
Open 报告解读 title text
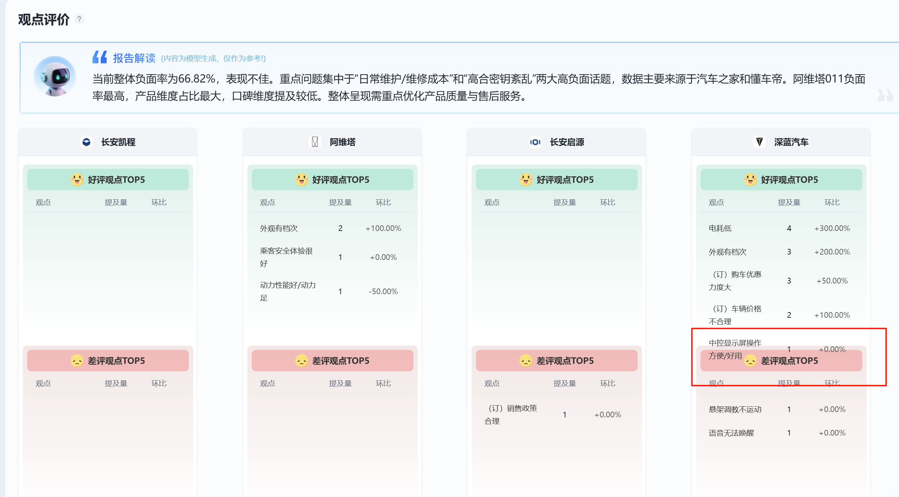coord(134,58)
